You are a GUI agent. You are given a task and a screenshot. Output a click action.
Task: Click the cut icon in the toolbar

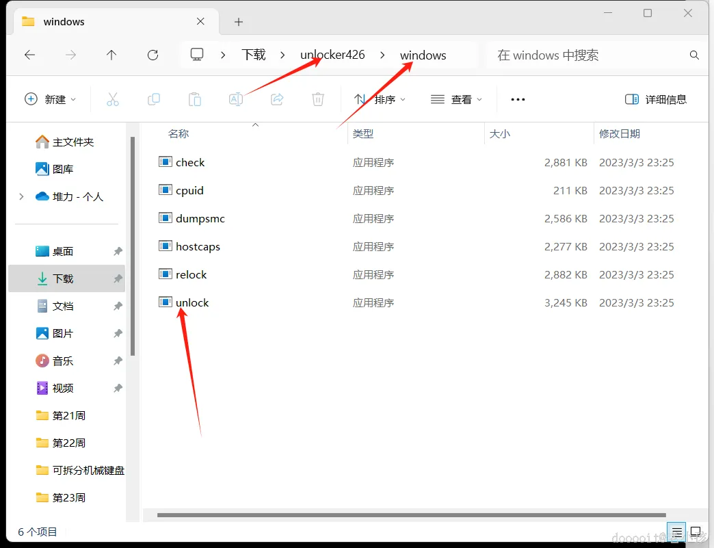click(x=113, y=99)
